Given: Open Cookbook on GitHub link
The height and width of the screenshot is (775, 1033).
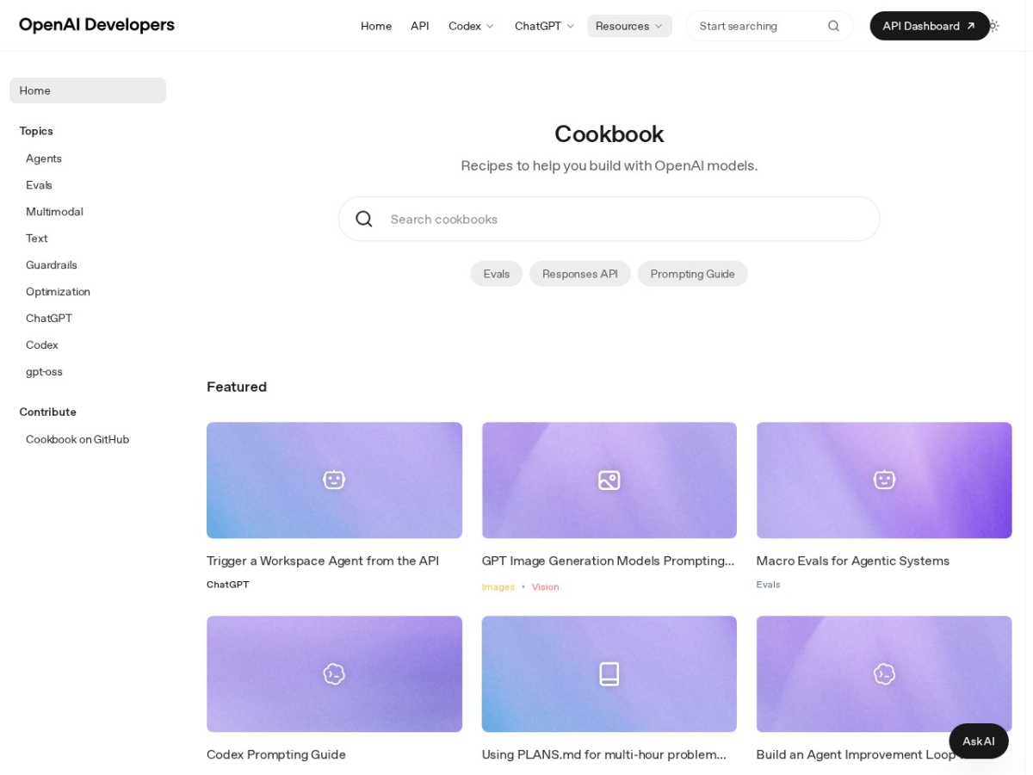Looking at the screenshot, I should [x=77, y=439].
